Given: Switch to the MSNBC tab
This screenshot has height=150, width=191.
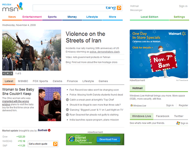Looking at the screenshot, I should click(23, 81).
